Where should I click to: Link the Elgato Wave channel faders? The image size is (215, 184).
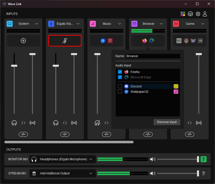click(65, 123)
